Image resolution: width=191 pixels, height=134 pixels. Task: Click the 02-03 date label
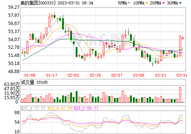point(73,75)
